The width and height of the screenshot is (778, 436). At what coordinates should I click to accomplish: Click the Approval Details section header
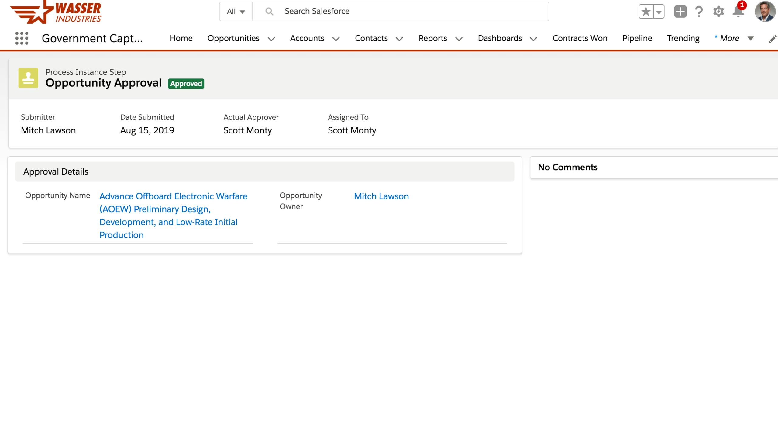pyautogui.click(x=265, y=171)
